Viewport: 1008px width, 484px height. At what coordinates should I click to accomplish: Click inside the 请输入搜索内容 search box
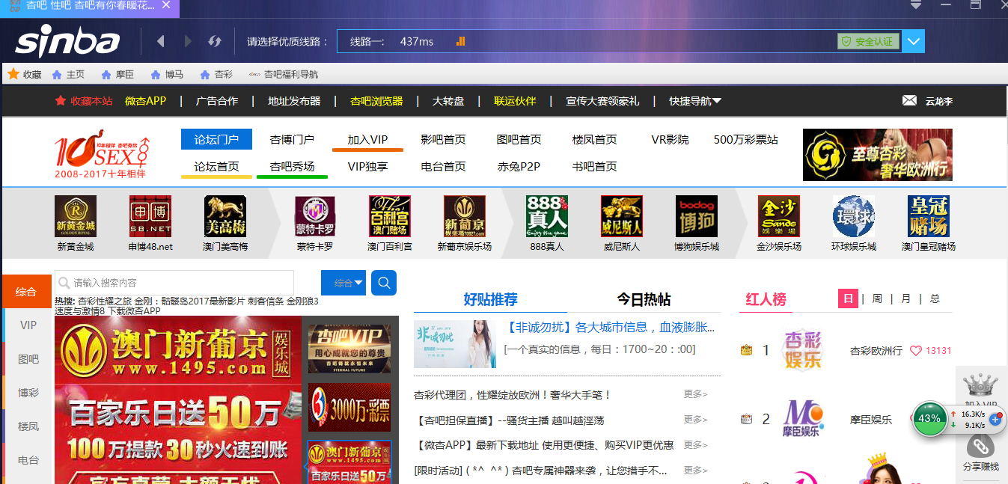click(172, 283)
